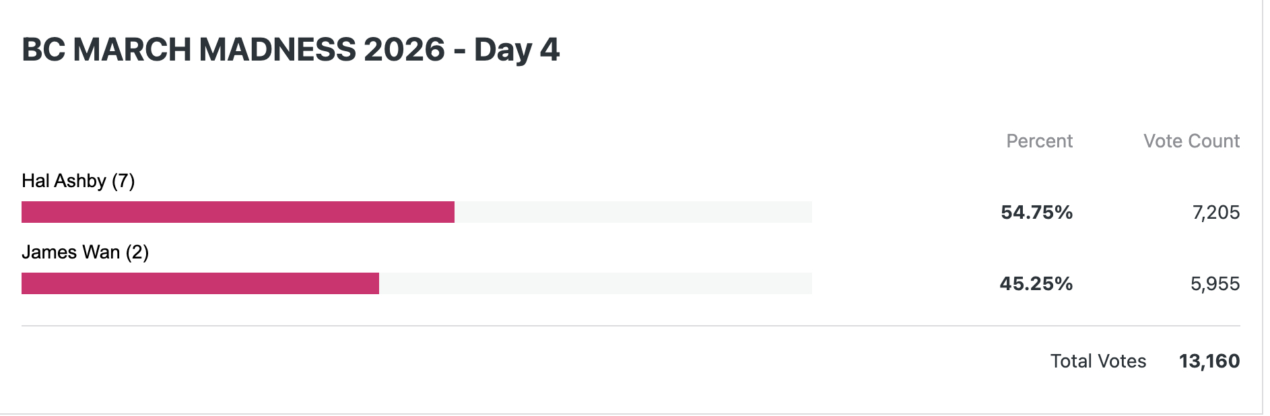This screenshot has height=416, width=1270.
Task: Select the Vote Count column header
Action: 1191,141
